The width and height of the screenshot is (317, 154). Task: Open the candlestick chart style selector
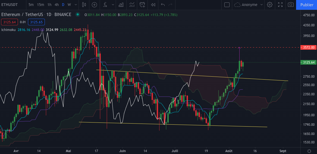84,5
